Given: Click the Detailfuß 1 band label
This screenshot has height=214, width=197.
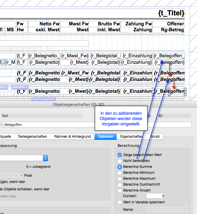Looking at the screenshot, I should [20, 87].
